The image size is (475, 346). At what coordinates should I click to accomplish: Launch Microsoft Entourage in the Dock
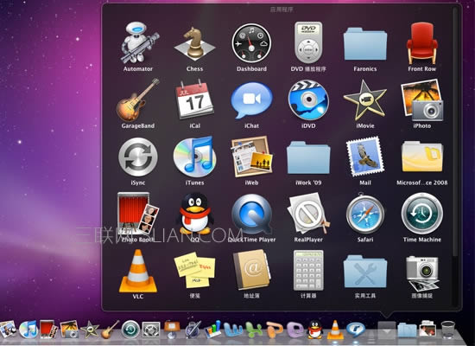click(x=295, y=330)
